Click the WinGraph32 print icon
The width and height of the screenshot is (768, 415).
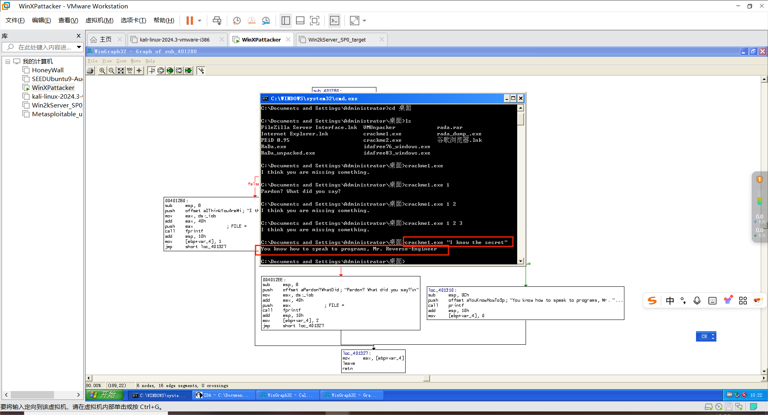pyautogui.click(x=91, y=71)
